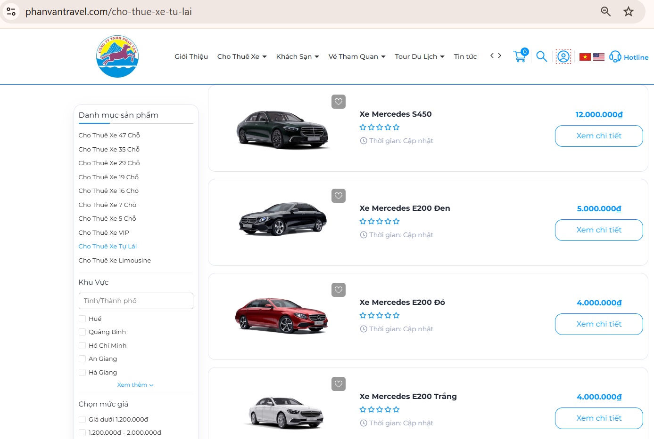Viewport: 654px width, 439px height.
Task: Add Mercedes S450 to favorites via heart icon
Action: point(338,102)
